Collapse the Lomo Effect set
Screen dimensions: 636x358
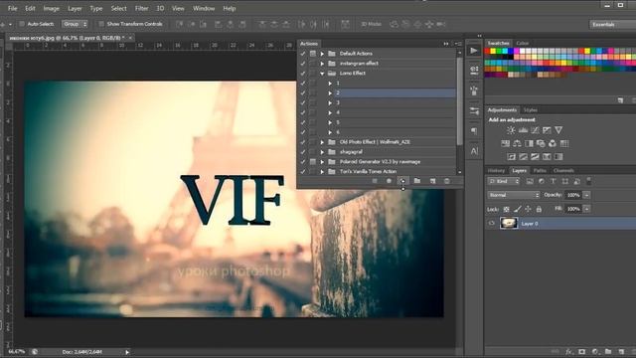322,74
